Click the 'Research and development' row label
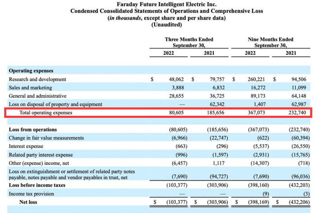The image size is (316, 213). (37, 79)
